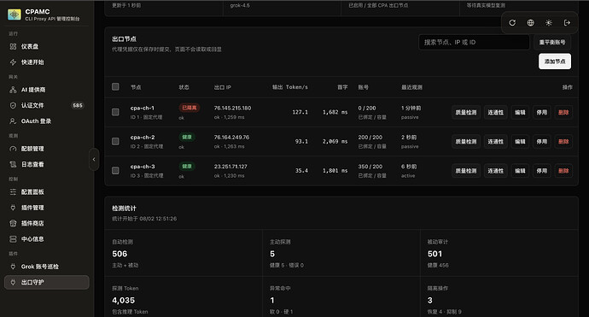
Task: Click the refresh icon in top toolbar
Action: [512, 23]
